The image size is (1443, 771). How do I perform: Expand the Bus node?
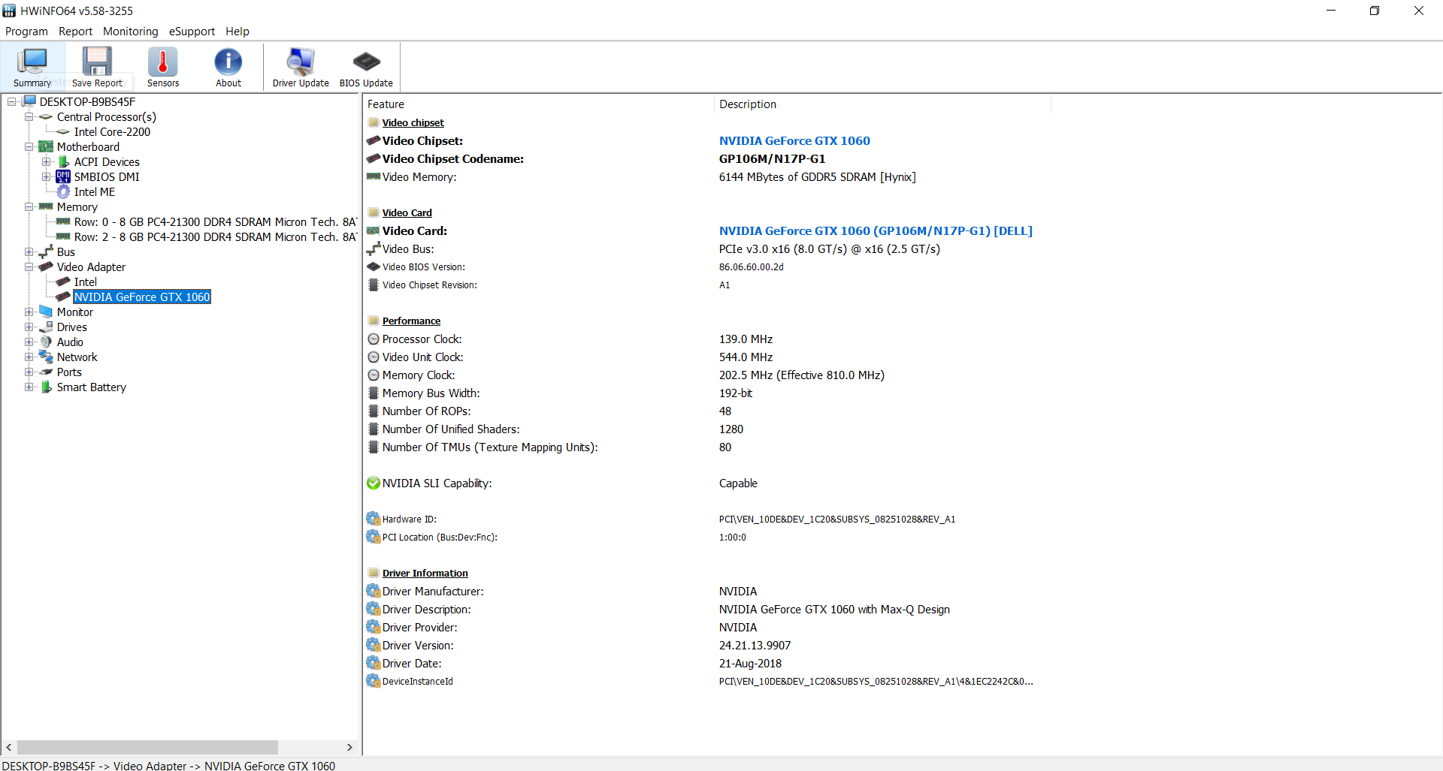[x=29, y=251]
